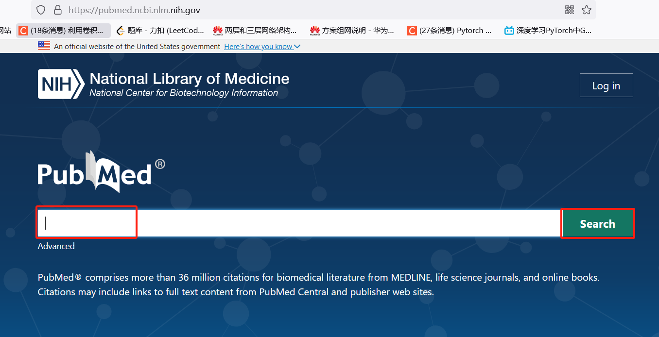This screenshot has width=659, height=337.
Task: Click the NIH logo
Action: (x=61, y=84)
